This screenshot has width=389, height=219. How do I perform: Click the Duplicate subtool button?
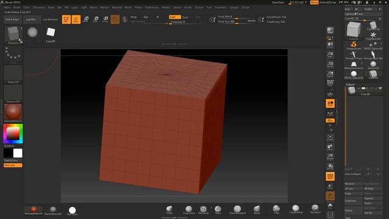coord(354,201)
